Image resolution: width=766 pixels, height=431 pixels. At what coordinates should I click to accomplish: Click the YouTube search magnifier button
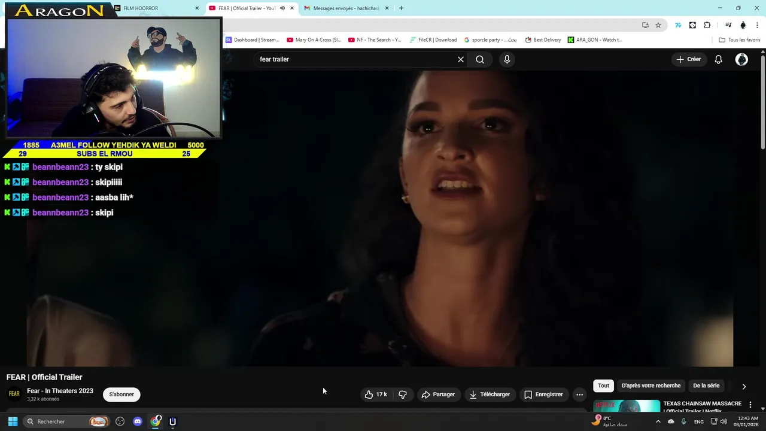click(480, 59)
